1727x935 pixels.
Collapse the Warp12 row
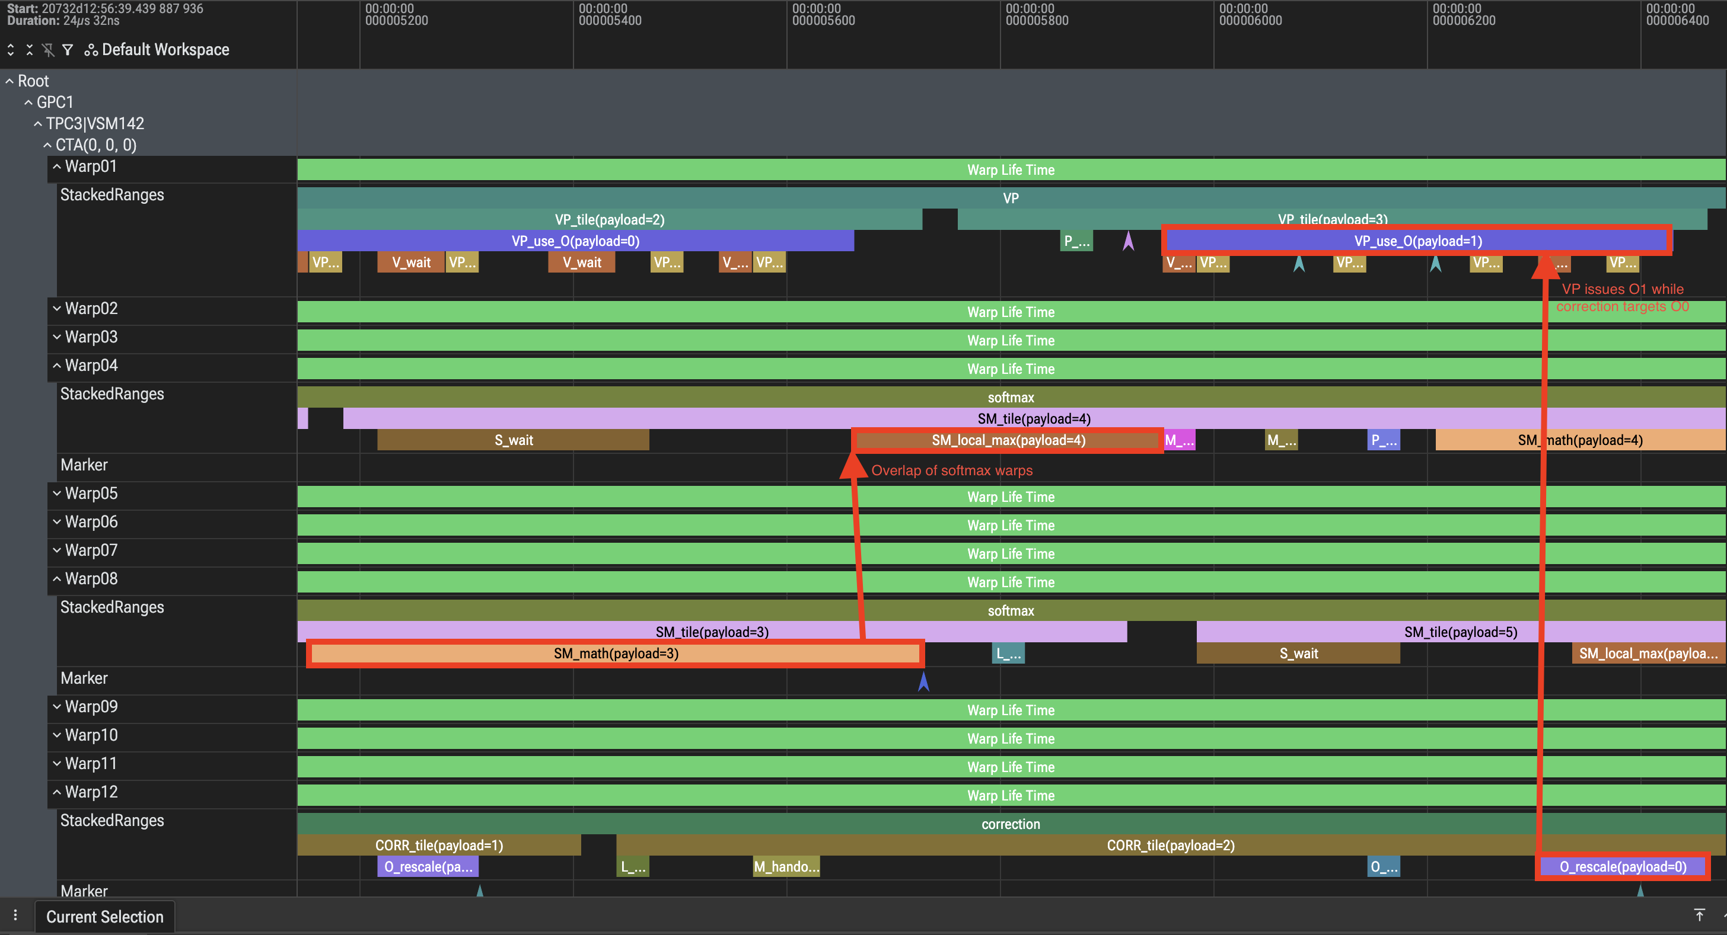[57, 792]
